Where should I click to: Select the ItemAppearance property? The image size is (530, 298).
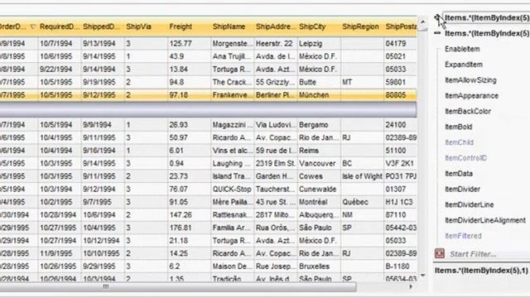[x=471, y=96]
